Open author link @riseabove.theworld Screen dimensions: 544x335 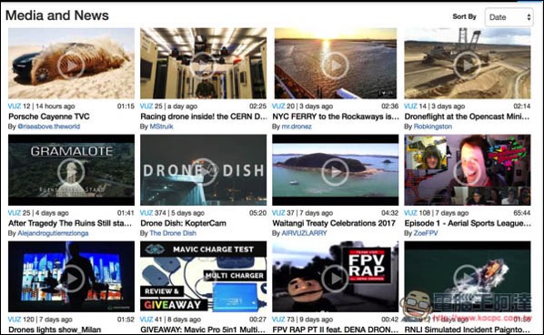[x=48, y=127]
